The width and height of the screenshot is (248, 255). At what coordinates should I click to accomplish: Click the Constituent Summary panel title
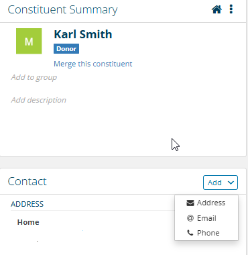point(62,10)
